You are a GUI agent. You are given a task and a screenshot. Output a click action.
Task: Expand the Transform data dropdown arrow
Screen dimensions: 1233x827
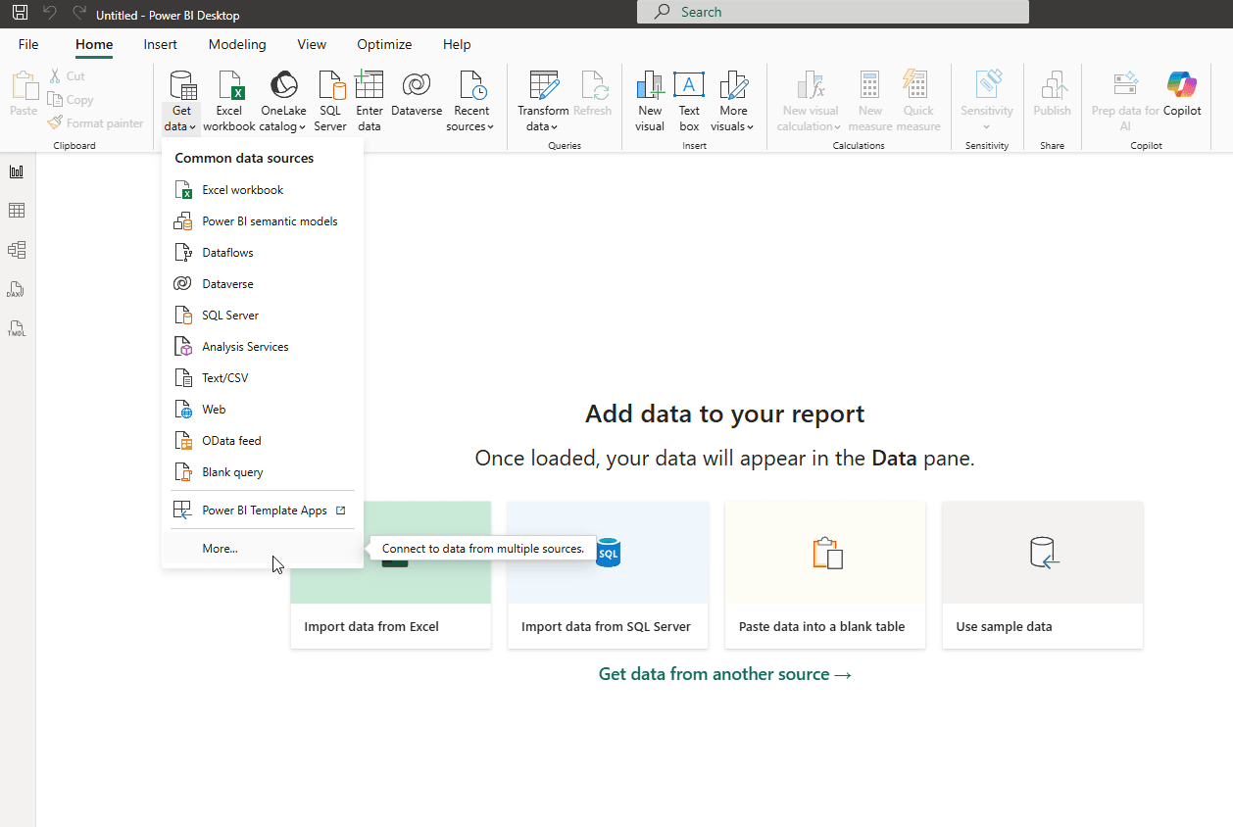pos(554,126)
